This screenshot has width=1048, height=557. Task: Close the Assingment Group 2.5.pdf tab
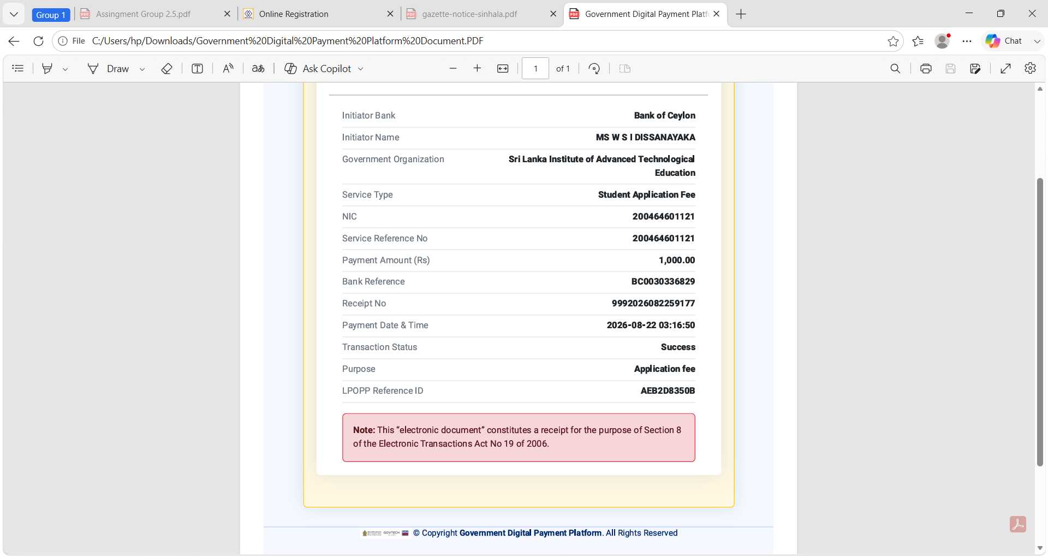[x=227, y=14]
